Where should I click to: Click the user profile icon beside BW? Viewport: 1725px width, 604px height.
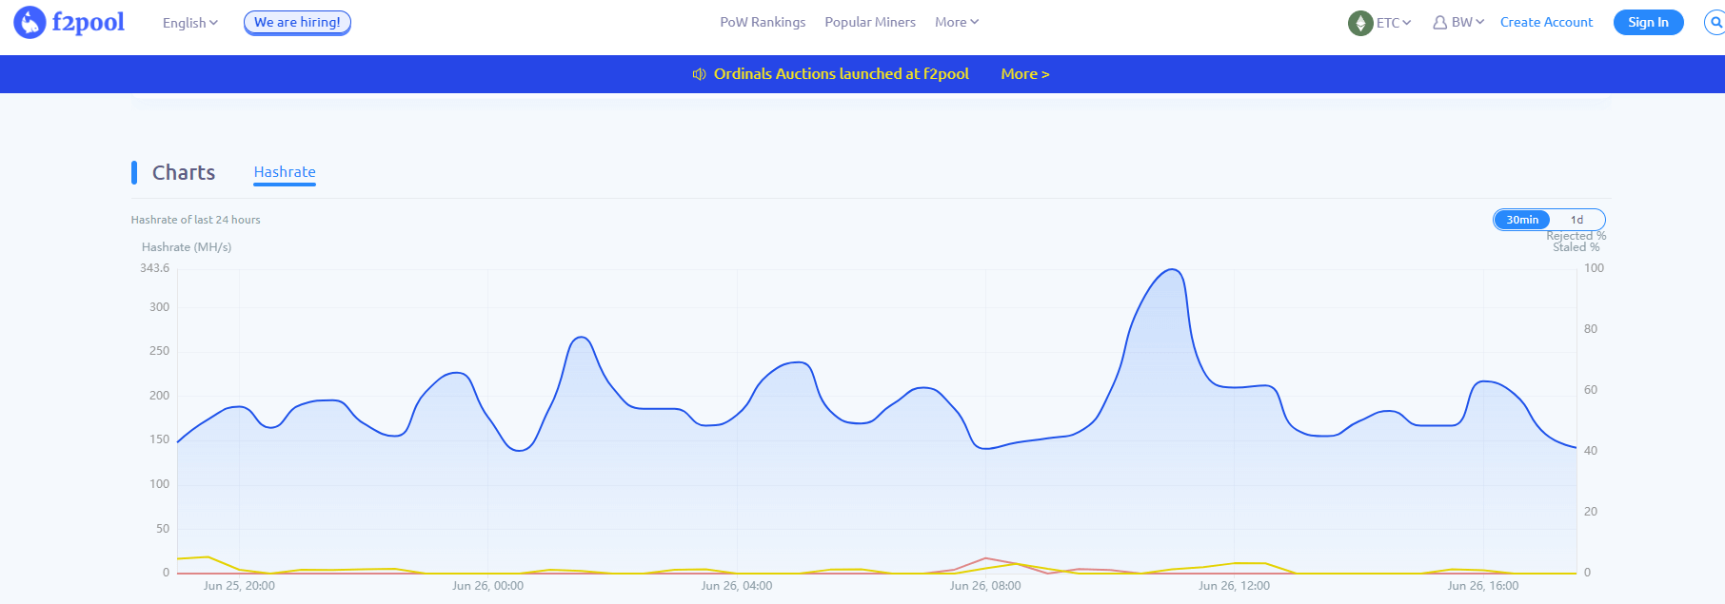pyautogui.click(x=1439, y=23)
